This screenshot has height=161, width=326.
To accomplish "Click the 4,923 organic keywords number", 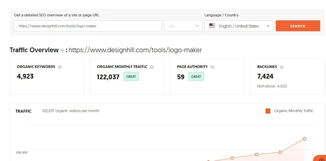I will click(x=25, y=77).
